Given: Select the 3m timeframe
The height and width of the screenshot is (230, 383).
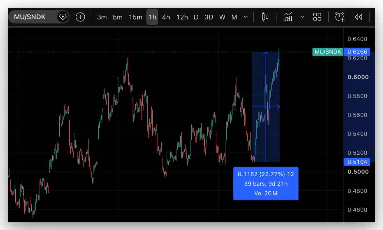Looking at the screenshot, I should coord(102,17).
